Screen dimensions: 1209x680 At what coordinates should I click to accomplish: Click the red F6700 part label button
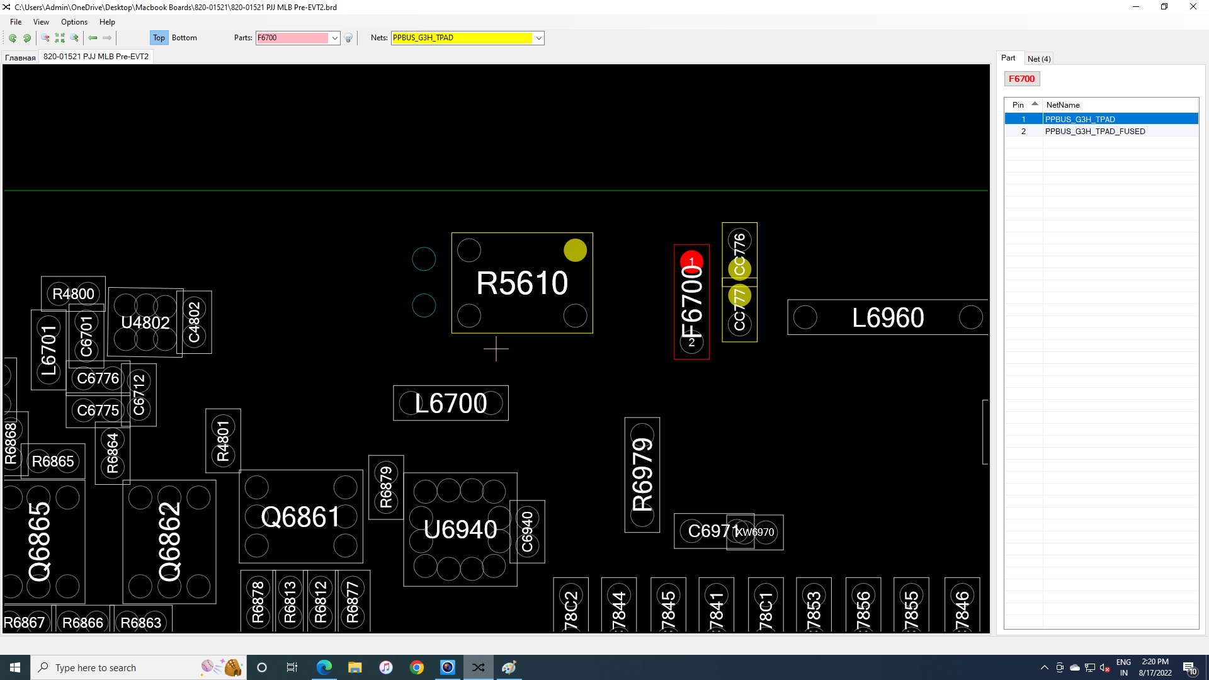tap(1021, 79)
